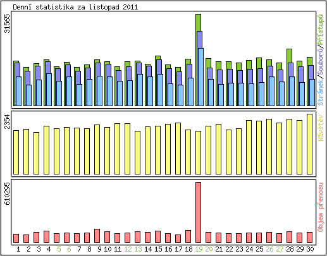Screen dimensions: 327x256
Task: Click day label '4' on the axis
Action: tap(49, 249)
